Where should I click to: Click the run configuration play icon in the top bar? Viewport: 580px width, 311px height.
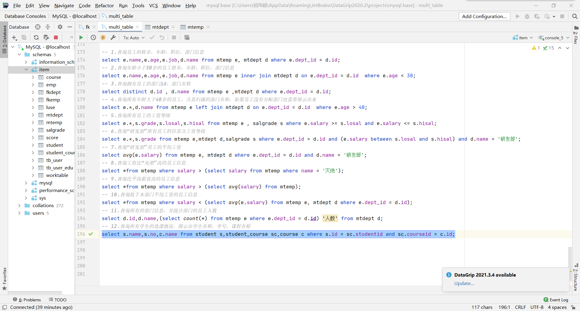pyautogui.click(x=517, y=16)
